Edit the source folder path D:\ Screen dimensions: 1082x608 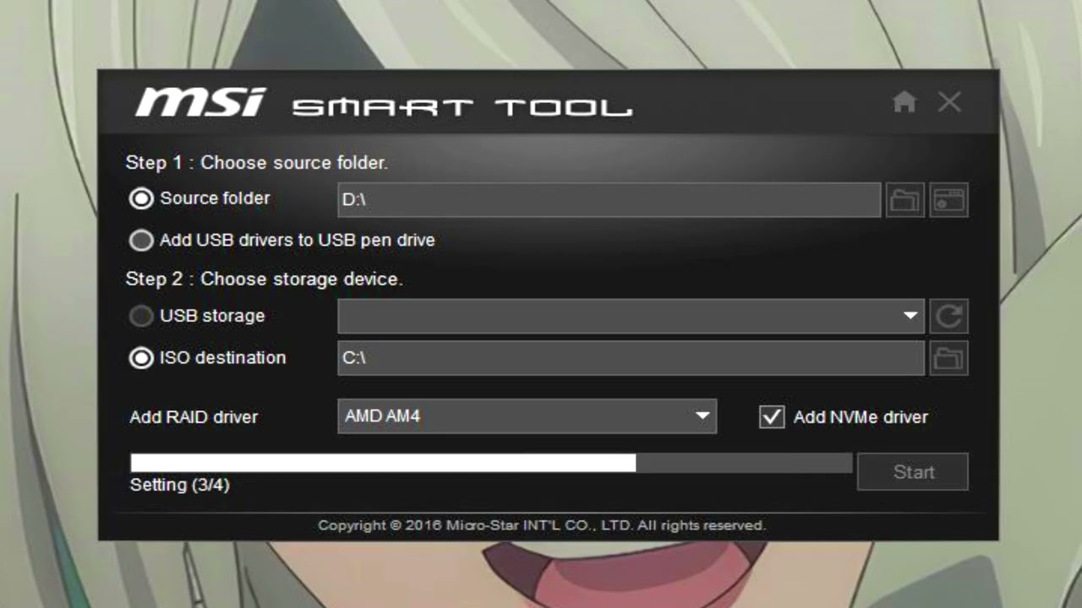[609, 200]
